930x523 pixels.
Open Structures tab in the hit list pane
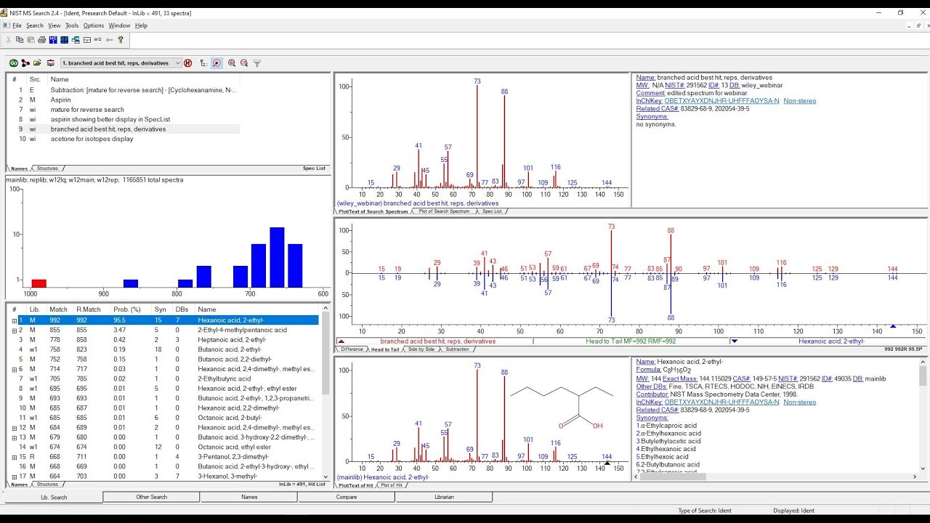click(x=46, y=485)
